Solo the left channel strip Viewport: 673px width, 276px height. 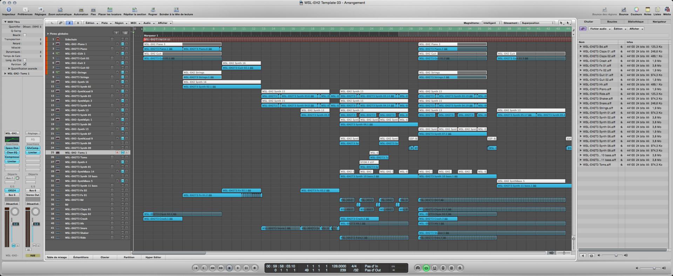(x=18, y=246)
